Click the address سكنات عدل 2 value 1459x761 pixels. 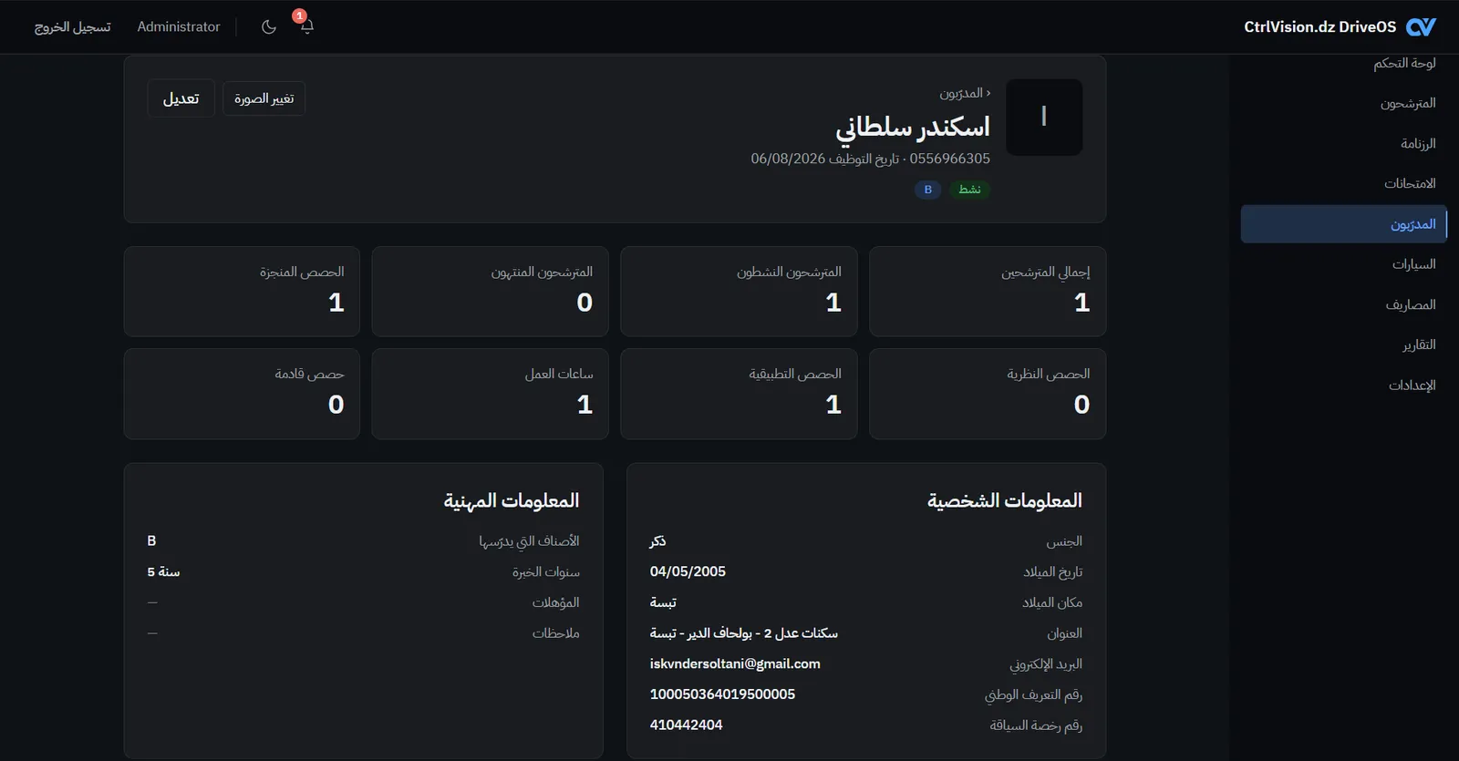pos(743,632)
